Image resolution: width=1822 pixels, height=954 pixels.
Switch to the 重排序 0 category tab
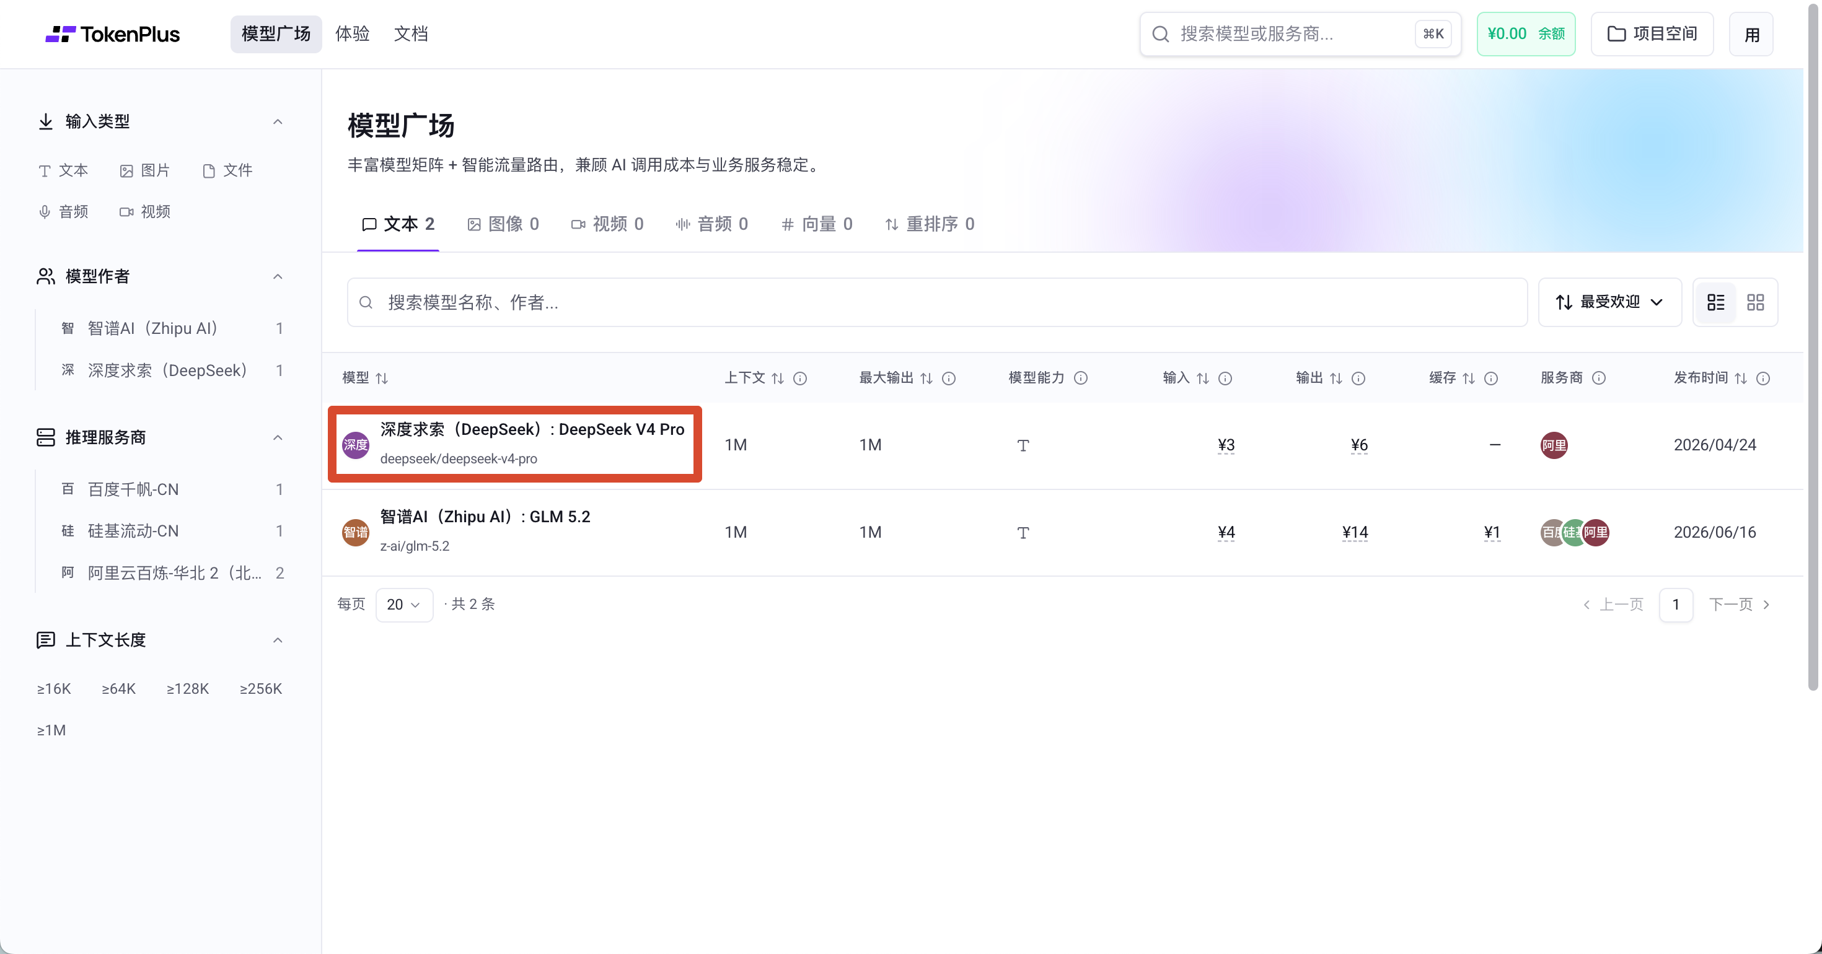930,224
